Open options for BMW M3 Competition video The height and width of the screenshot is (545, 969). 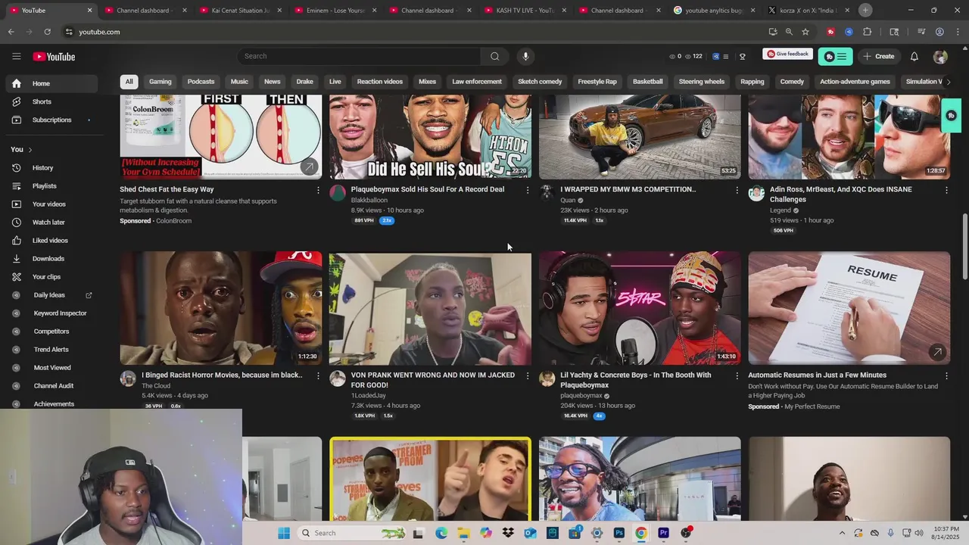click(737, 190)
